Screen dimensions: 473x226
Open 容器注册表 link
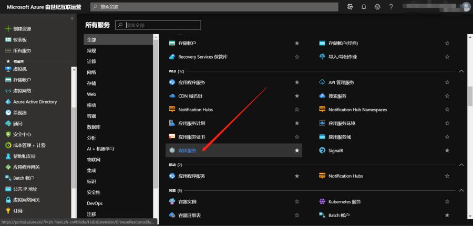[189, 216]
